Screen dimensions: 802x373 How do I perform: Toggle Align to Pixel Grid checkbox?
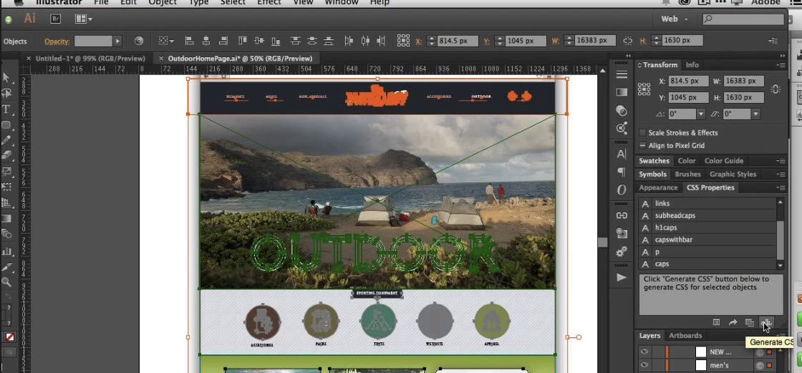pos(642,146)
